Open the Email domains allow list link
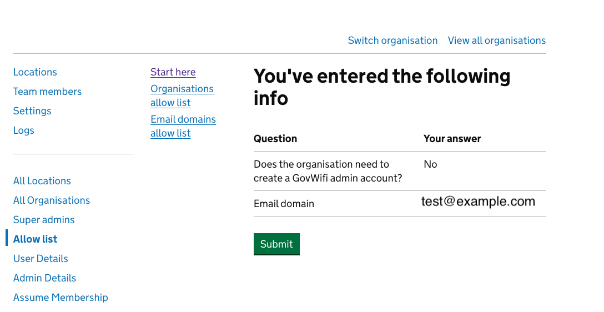 (x=183, y=126)
